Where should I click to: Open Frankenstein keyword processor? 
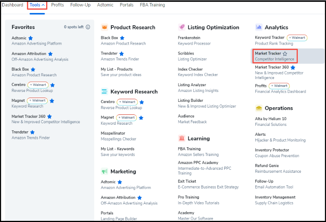click(189, 38)
